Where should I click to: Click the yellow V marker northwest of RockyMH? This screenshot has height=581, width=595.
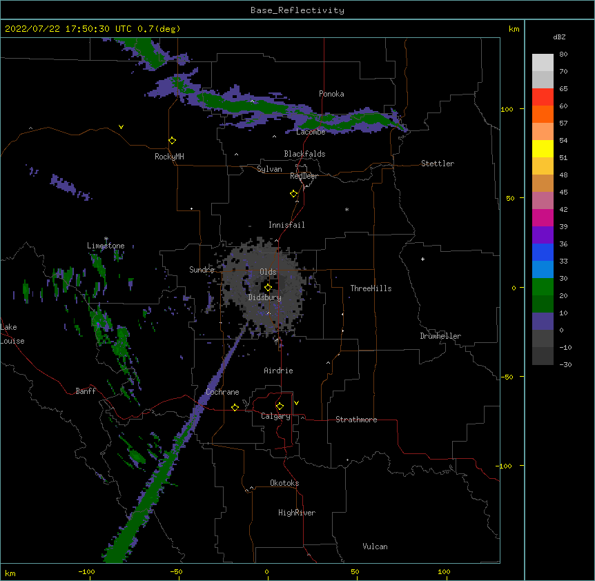point(121,127)
